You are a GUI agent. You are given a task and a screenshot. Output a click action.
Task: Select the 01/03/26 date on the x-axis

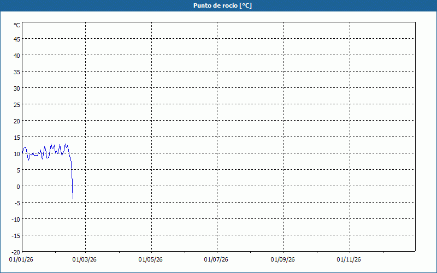pyautogui.click(x=85, y=260)
